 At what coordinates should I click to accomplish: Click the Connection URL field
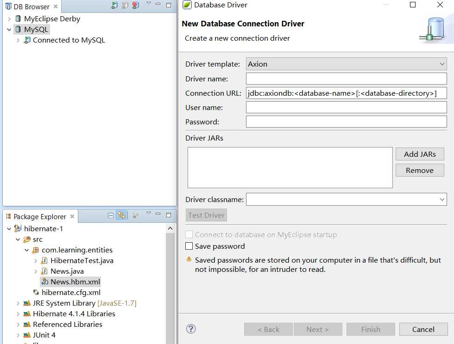point(347,93)
